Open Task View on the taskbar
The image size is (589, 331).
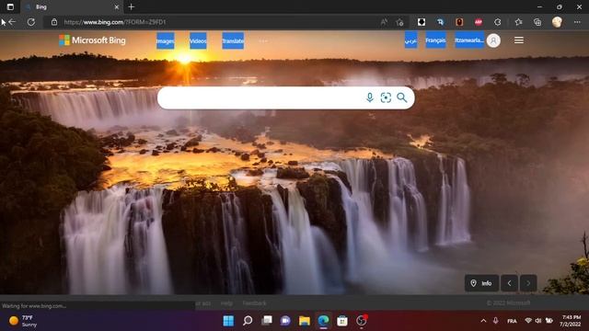pos(267,321)
